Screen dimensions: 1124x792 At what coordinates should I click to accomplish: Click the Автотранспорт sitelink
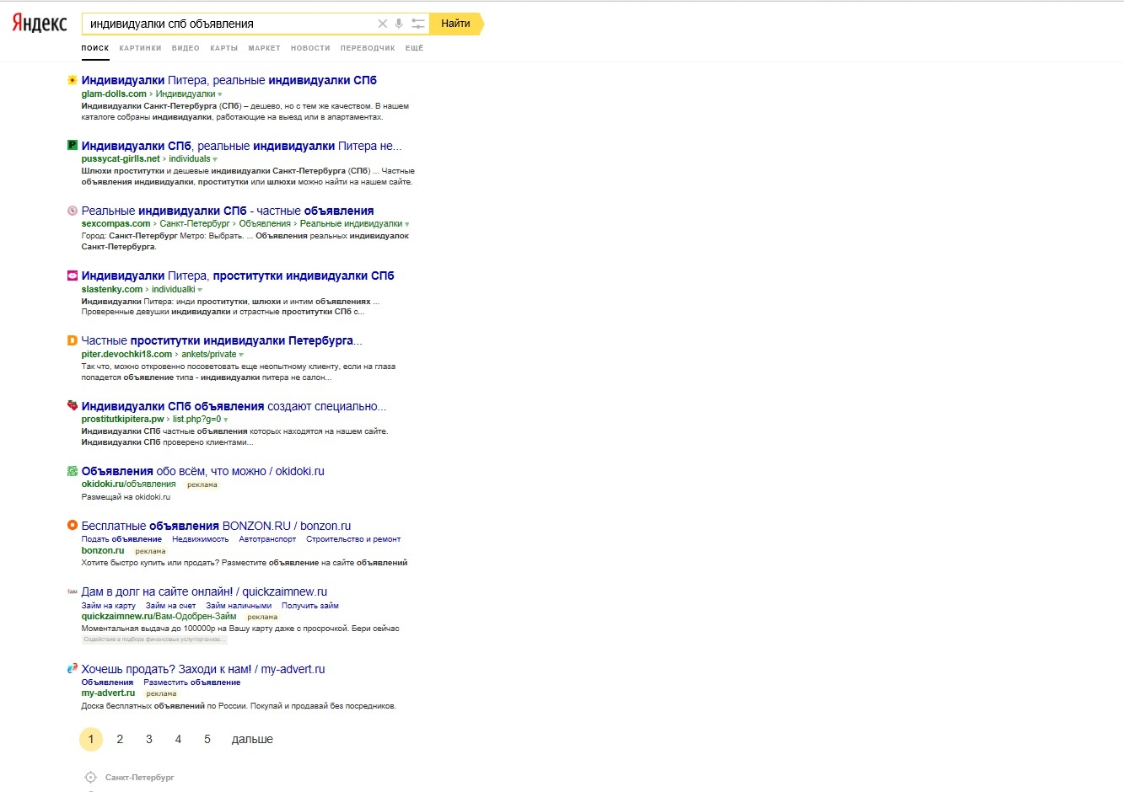267,539
